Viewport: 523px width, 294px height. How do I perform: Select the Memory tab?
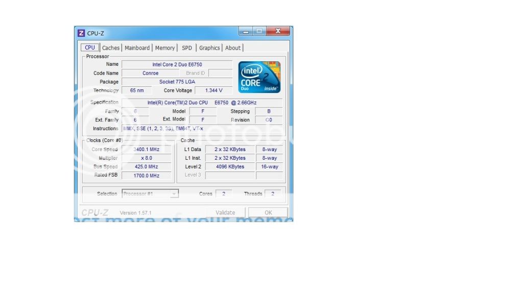pos(165,47)
